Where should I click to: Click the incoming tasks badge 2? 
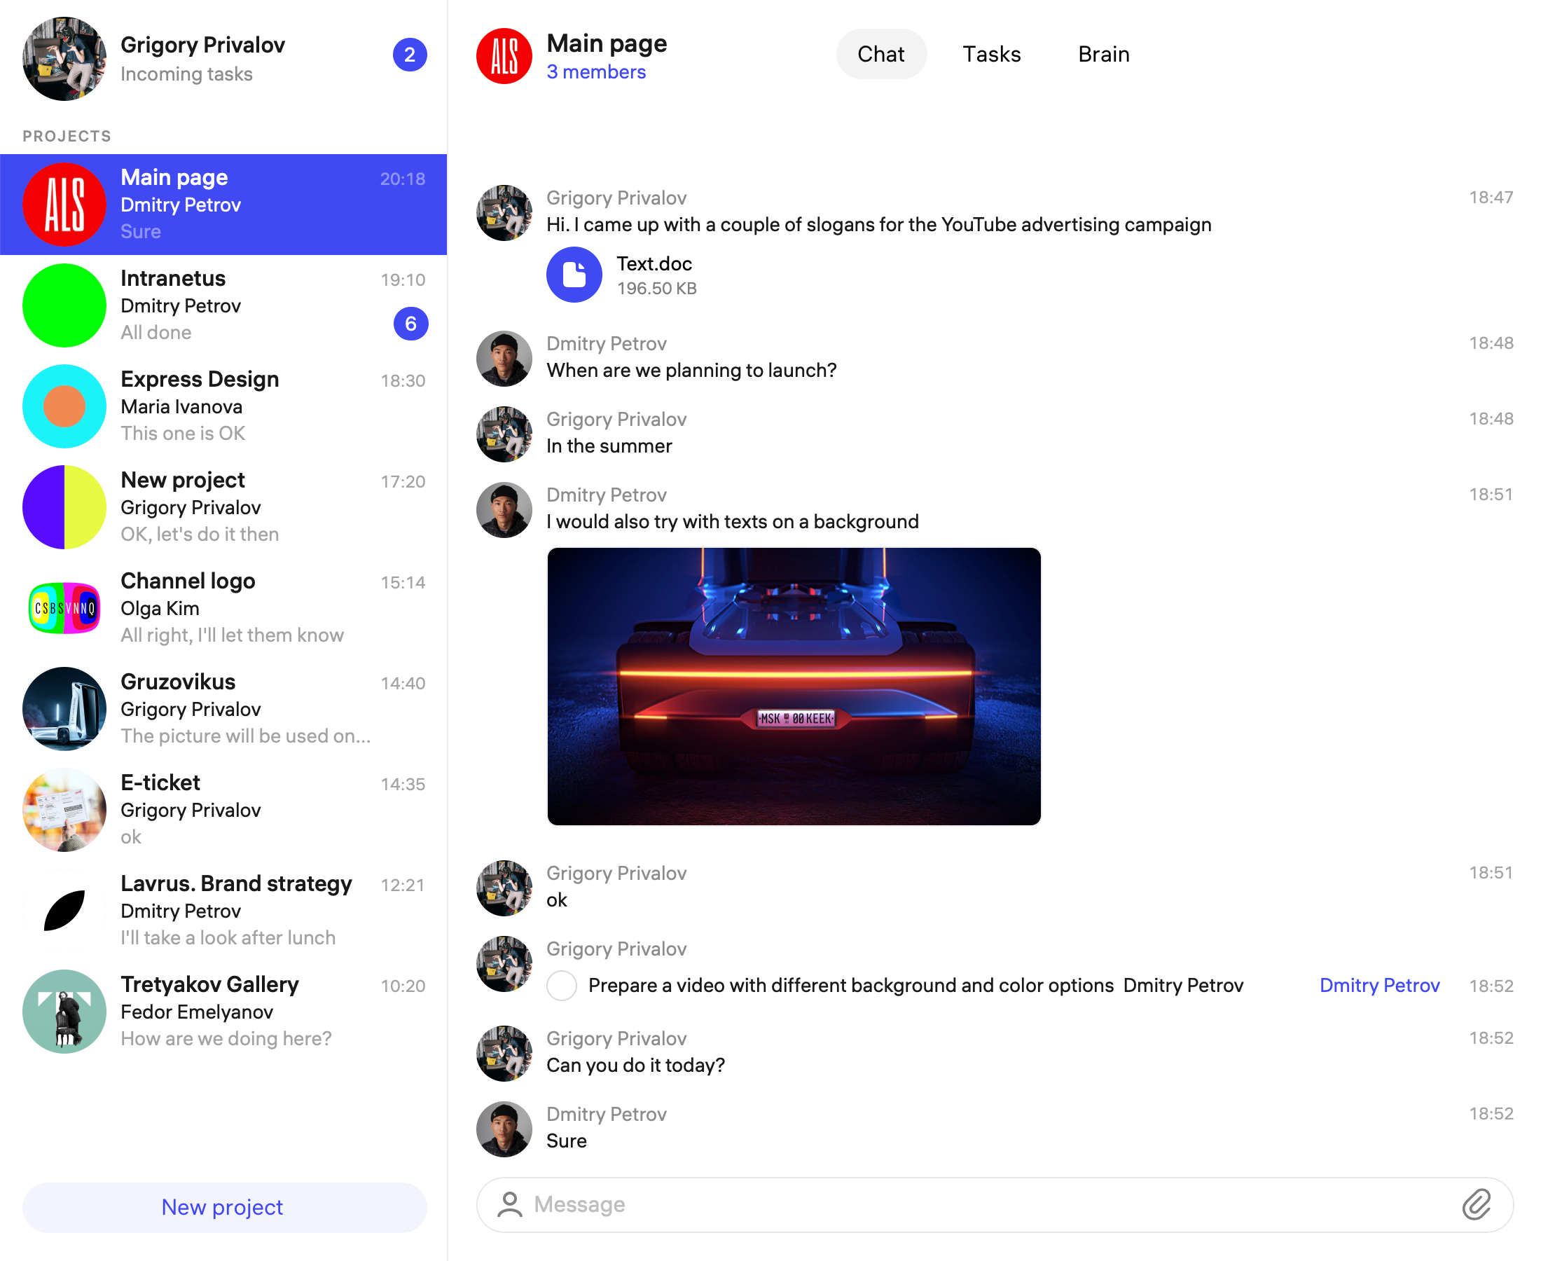(410, 55)
